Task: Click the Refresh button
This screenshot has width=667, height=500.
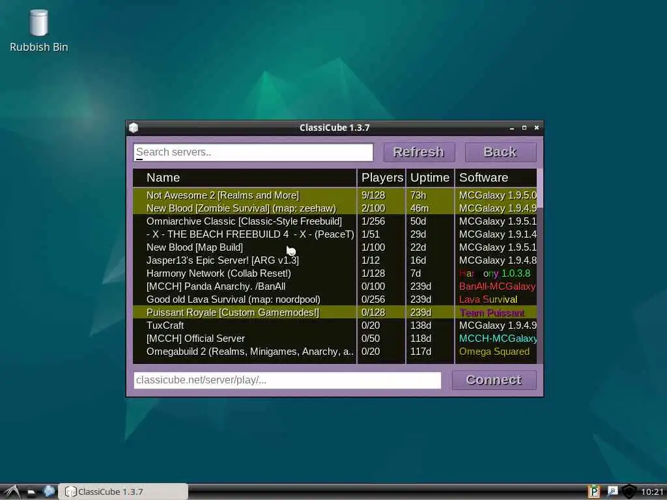Action: 419,152
